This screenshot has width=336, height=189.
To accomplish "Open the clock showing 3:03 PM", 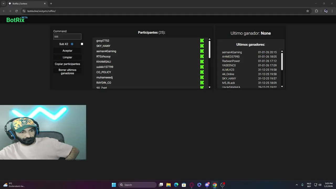I will [329, 185].
